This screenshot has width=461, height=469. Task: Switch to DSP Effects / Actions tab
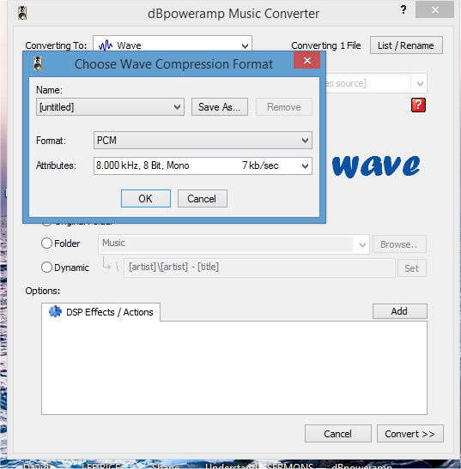click(x=101, y=312)
